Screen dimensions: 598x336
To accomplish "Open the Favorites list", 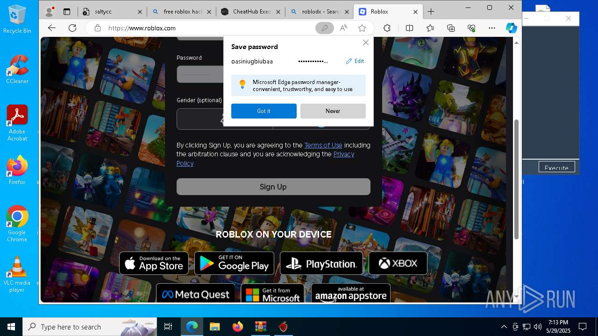I will [430, 28].
